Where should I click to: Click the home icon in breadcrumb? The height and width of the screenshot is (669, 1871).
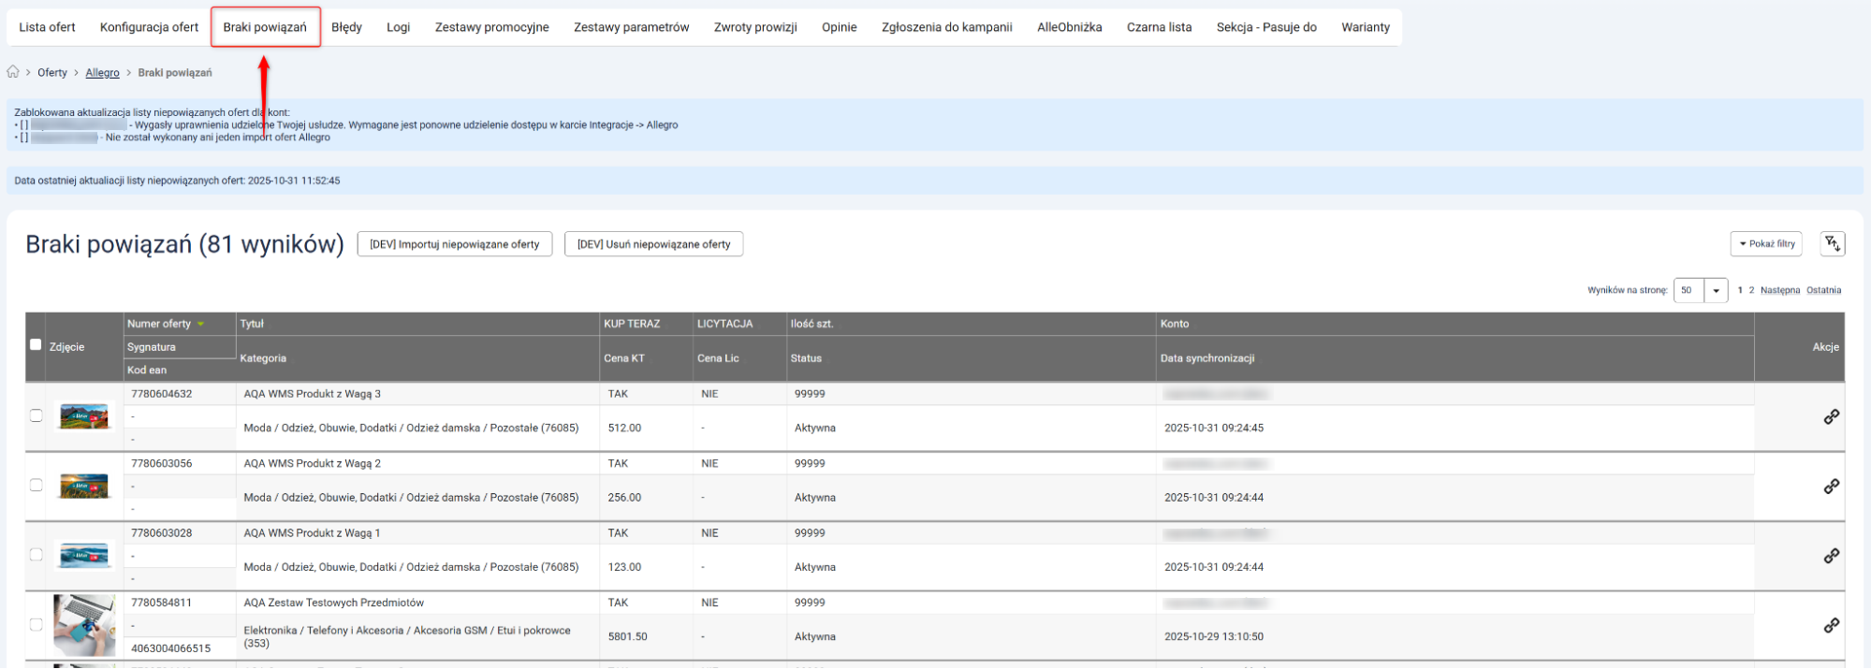point(13,72)
